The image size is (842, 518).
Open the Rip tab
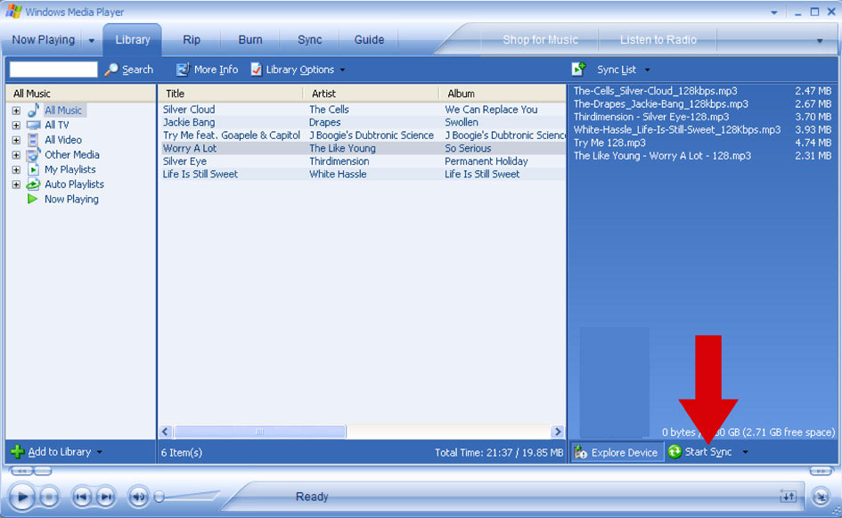[x=192, y=40]
